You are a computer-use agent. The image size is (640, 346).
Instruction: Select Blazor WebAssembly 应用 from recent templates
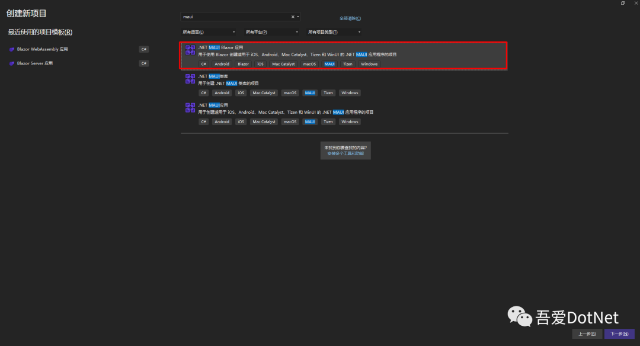pyautogui.click(x=43, y=49)
